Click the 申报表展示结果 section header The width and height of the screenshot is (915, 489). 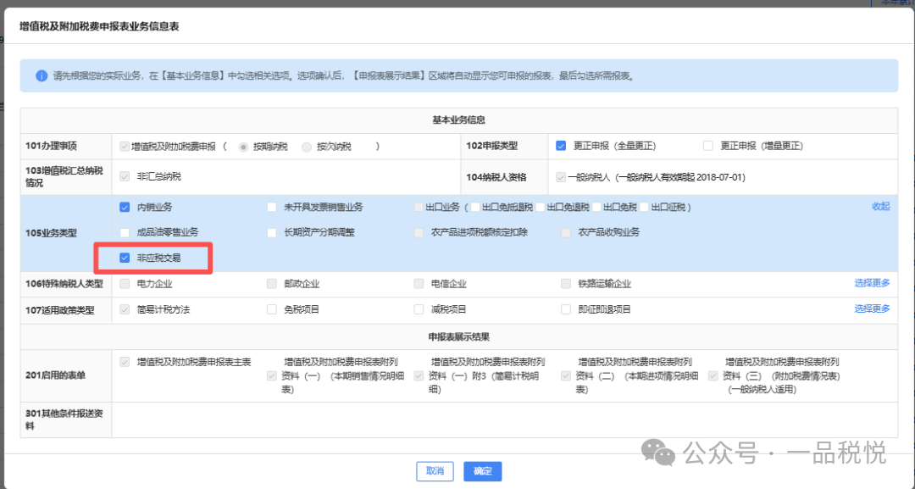point(458,337)
